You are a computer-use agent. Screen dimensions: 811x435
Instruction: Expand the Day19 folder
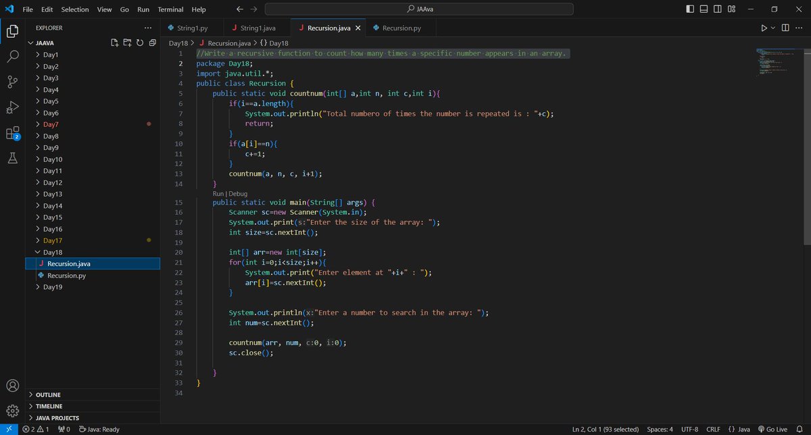tap(93, 287)
